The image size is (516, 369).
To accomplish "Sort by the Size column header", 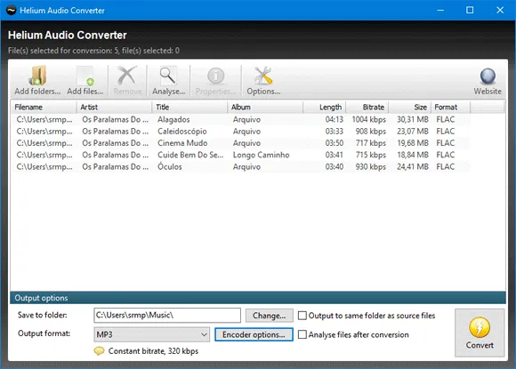I will [x=410, y=108].
